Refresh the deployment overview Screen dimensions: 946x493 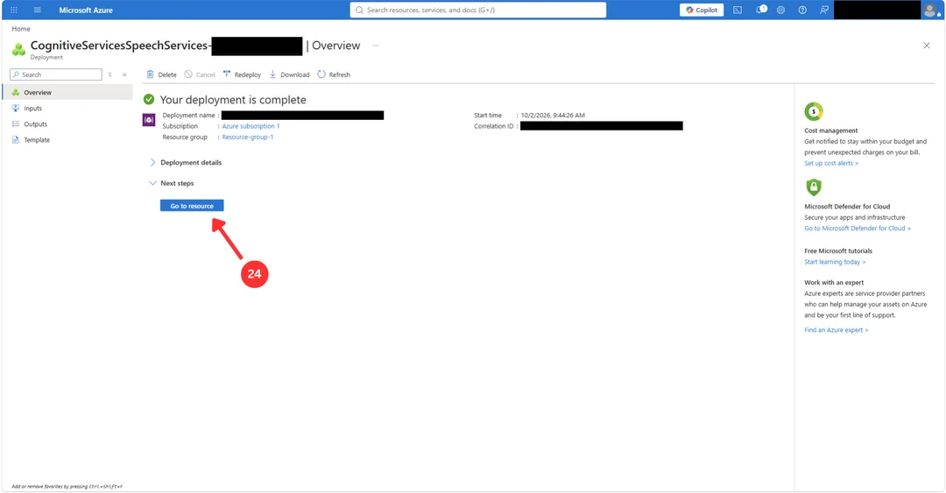click(334, 74)
